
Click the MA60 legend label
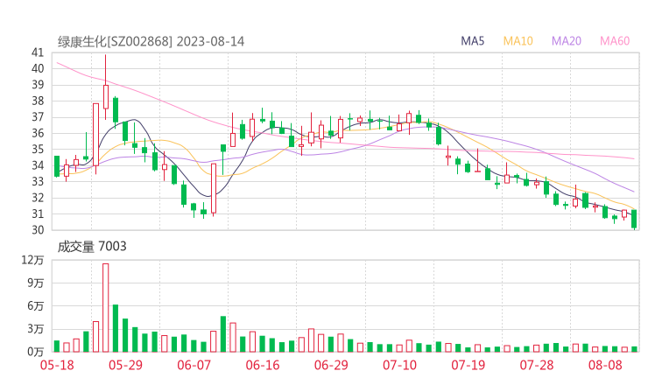[x=615, y=41]
